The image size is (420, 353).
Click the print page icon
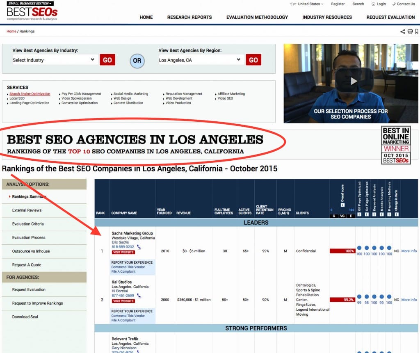(x=410, y=32)
